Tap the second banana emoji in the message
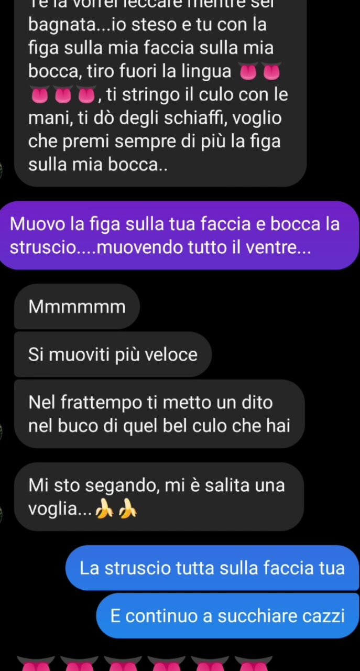This screenshot has height=671, width=360. [x=128, y=507]
